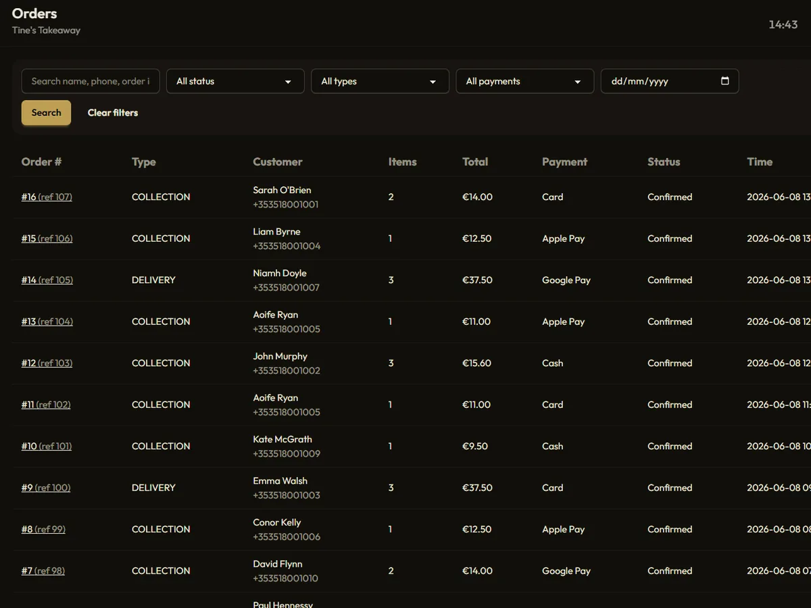Click the Tine's Takeaway subtitle

click(46, 30)
